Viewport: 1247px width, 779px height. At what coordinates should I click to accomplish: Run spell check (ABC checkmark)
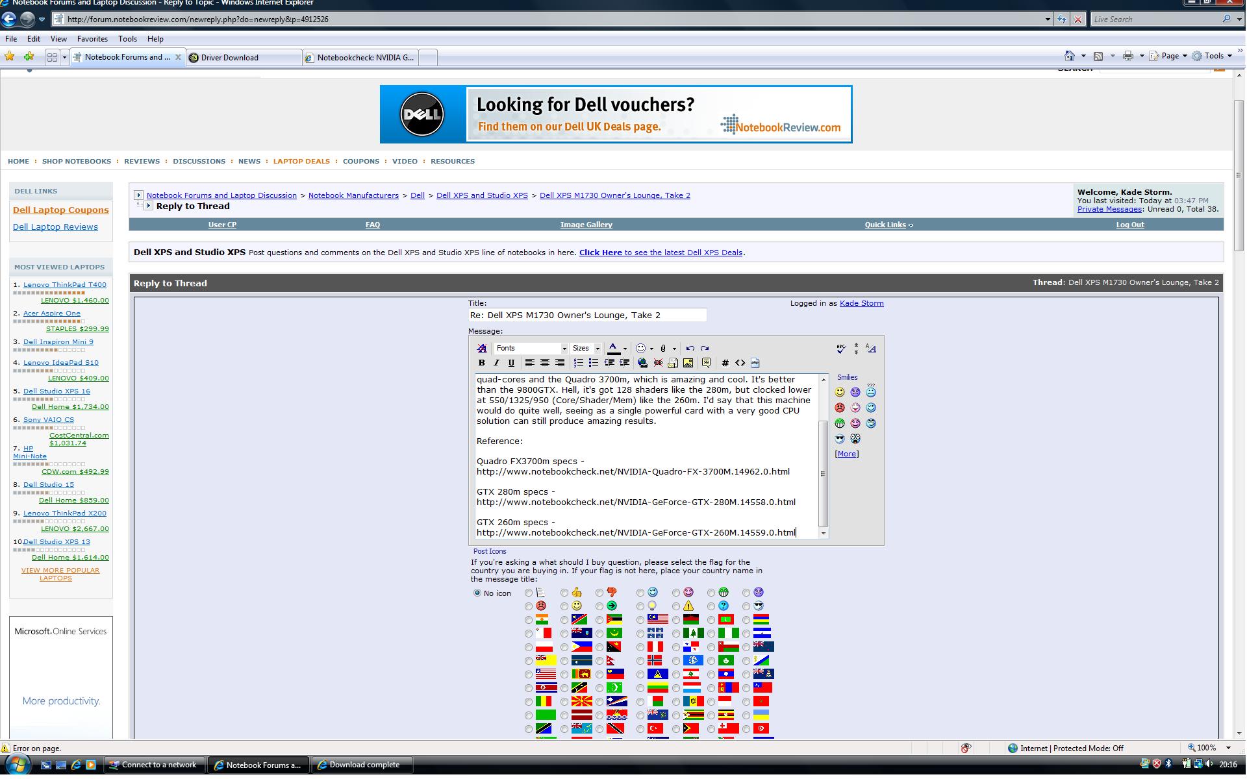pos(841,349)
